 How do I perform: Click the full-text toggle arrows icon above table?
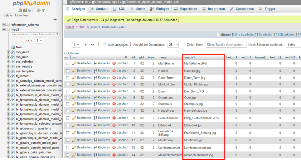(x=70, y=57)
